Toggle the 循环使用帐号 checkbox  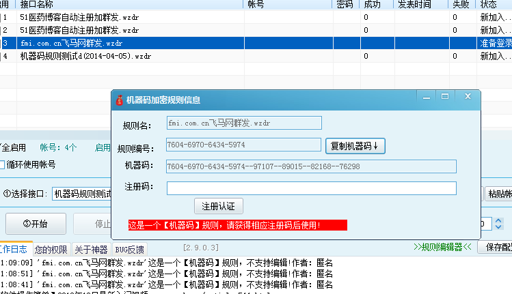coord(2,164)
